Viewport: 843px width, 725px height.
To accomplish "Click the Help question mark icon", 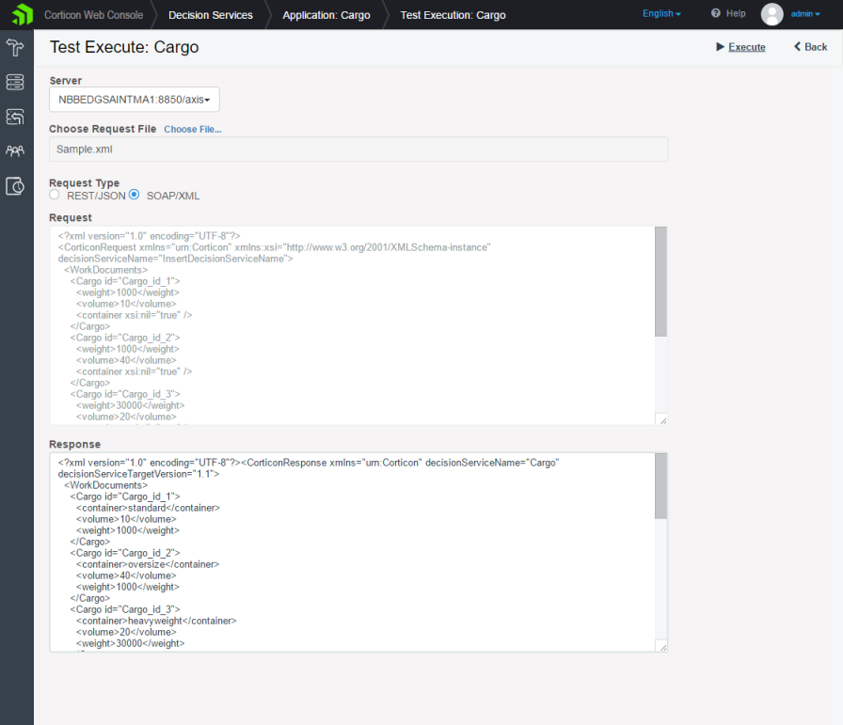I will pyautogui.click(x=716, y=13).
